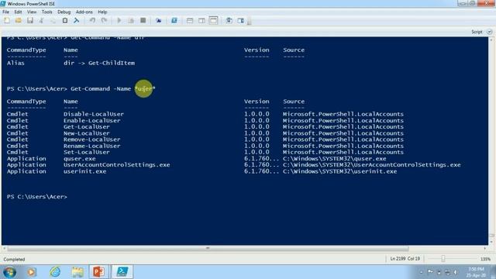Click the Completed status bar text

coord(14,259)
